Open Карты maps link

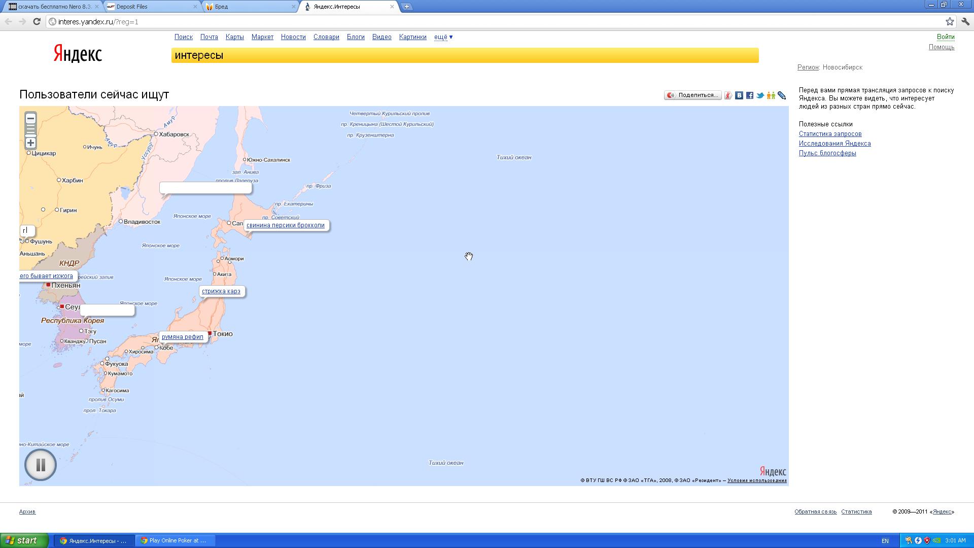(x=235, y=37)
